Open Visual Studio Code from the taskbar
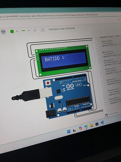This screenshot has width=121, height=162. [x=102, y=122]
